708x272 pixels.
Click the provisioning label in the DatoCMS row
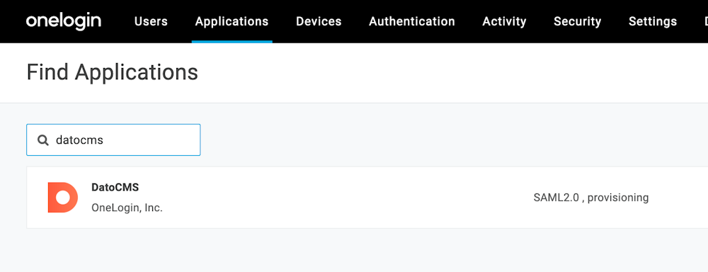tap(618, 198)
